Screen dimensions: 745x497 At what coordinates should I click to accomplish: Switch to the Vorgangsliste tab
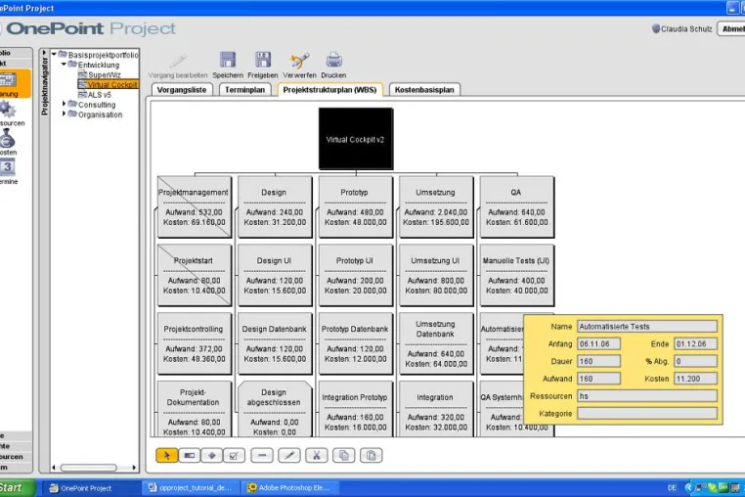pyautogui.click(x=182, y=89)
